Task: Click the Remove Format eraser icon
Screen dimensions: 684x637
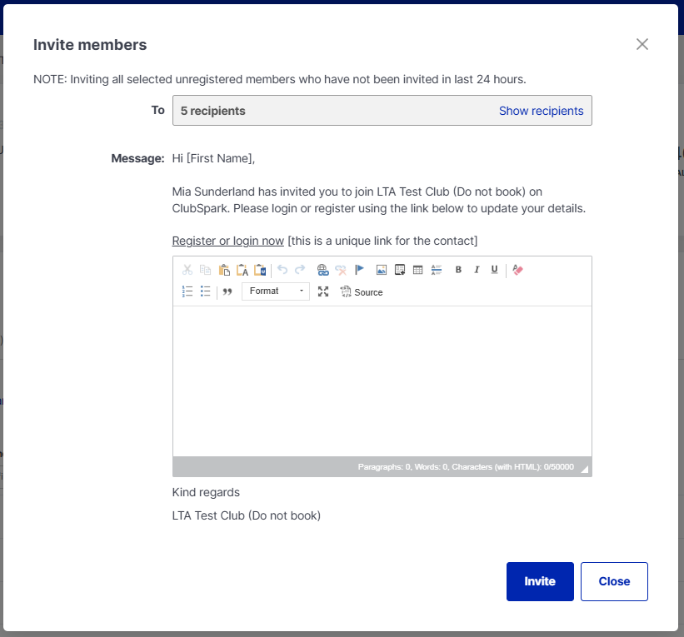Action: (x=517, y=270)
